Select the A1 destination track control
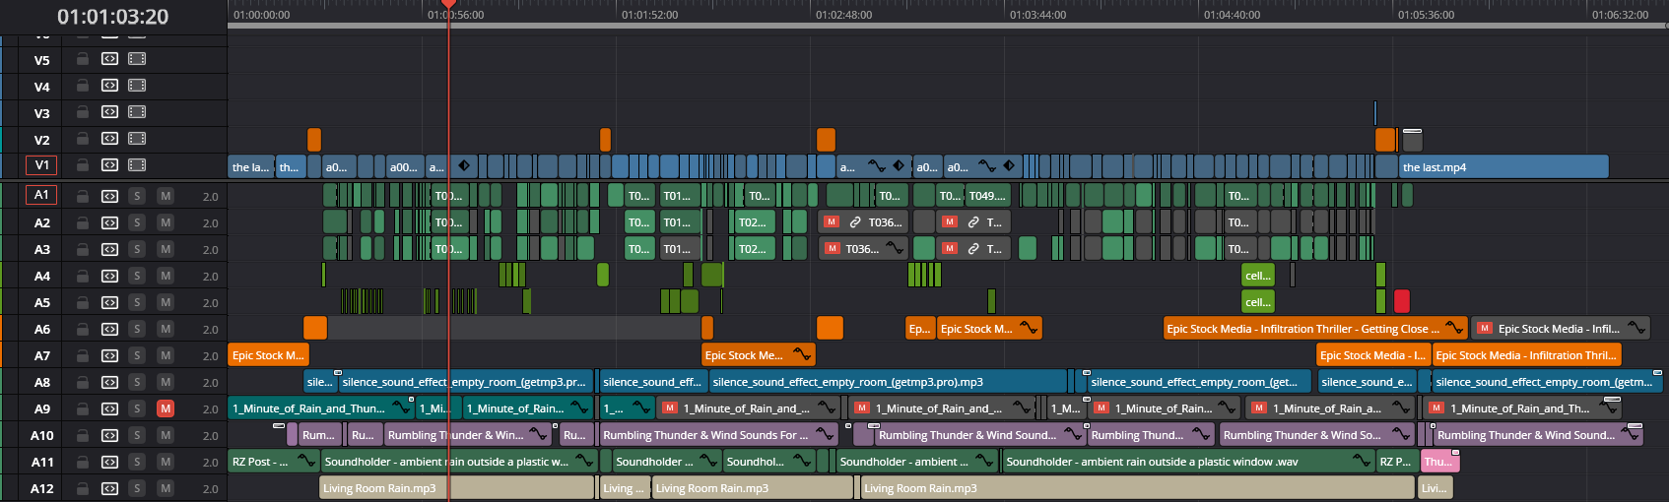The width and height of the screenshot is (1669, 502). 41,195
